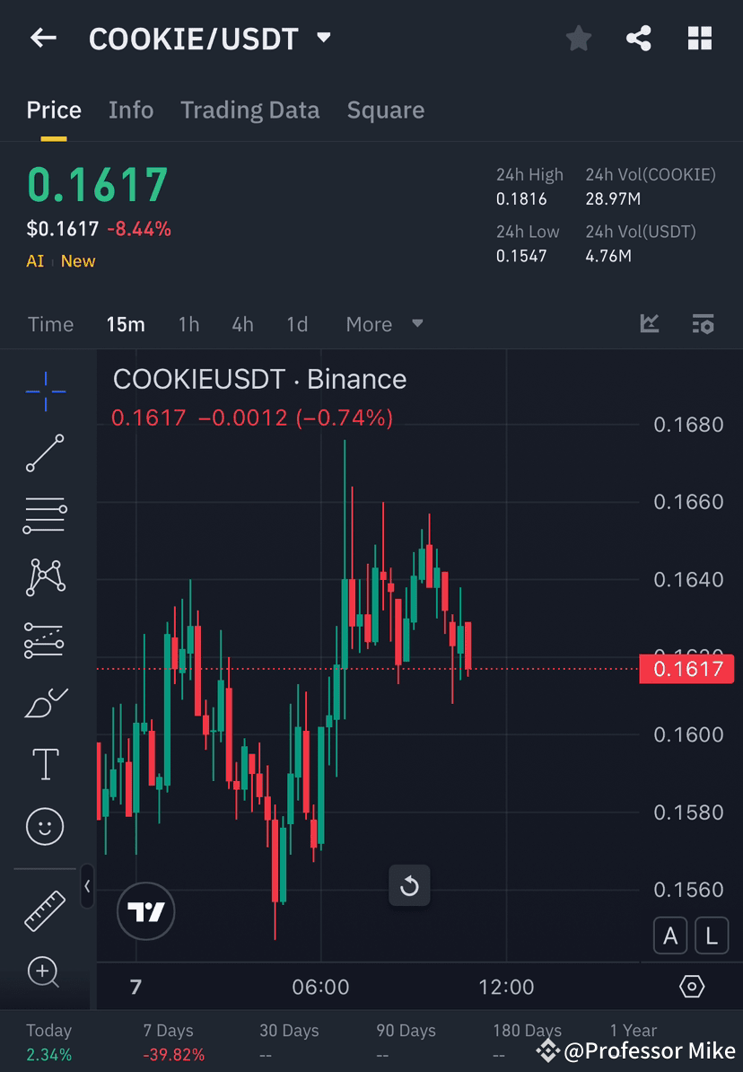This screenshot has height=1072, width=743.
Task: Select the trend line drawing tool
Action: (45, 453)
